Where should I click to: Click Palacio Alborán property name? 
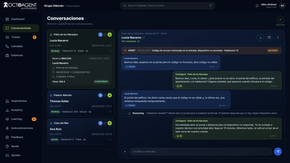[x=63, y=95]
